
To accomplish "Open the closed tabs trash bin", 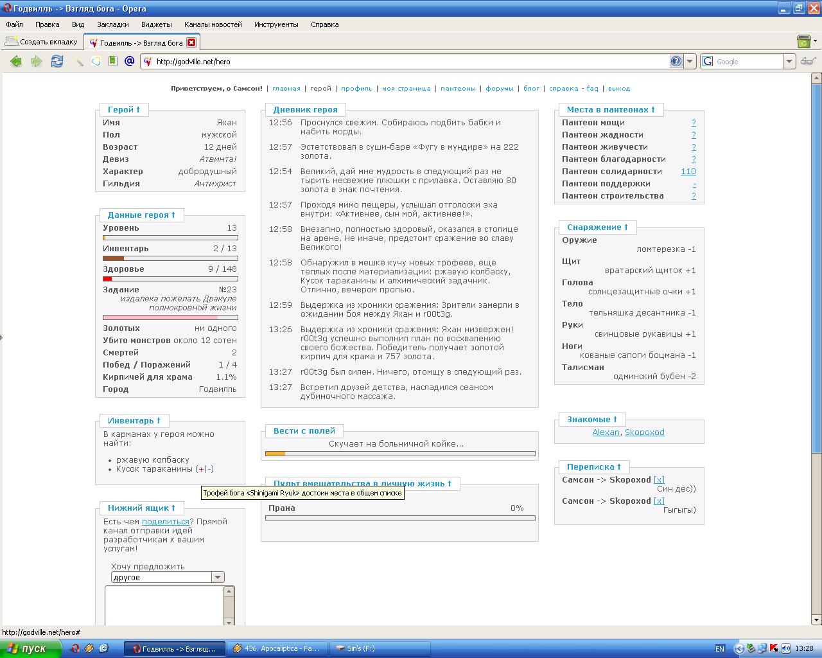I will (803, 42).
